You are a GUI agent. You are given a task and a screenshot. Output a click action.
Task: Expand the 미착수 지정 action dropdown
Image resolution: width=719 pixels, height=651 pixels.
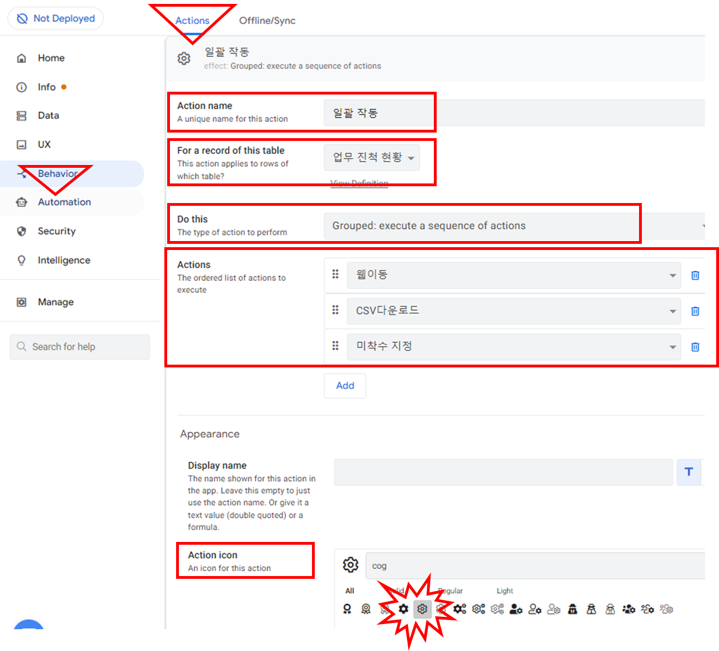coord(514,347)
